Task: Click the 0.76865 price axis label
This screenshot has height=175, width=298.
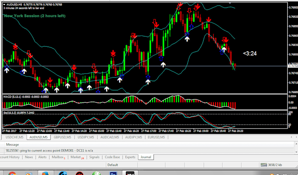Action: (x=293, y=36)
